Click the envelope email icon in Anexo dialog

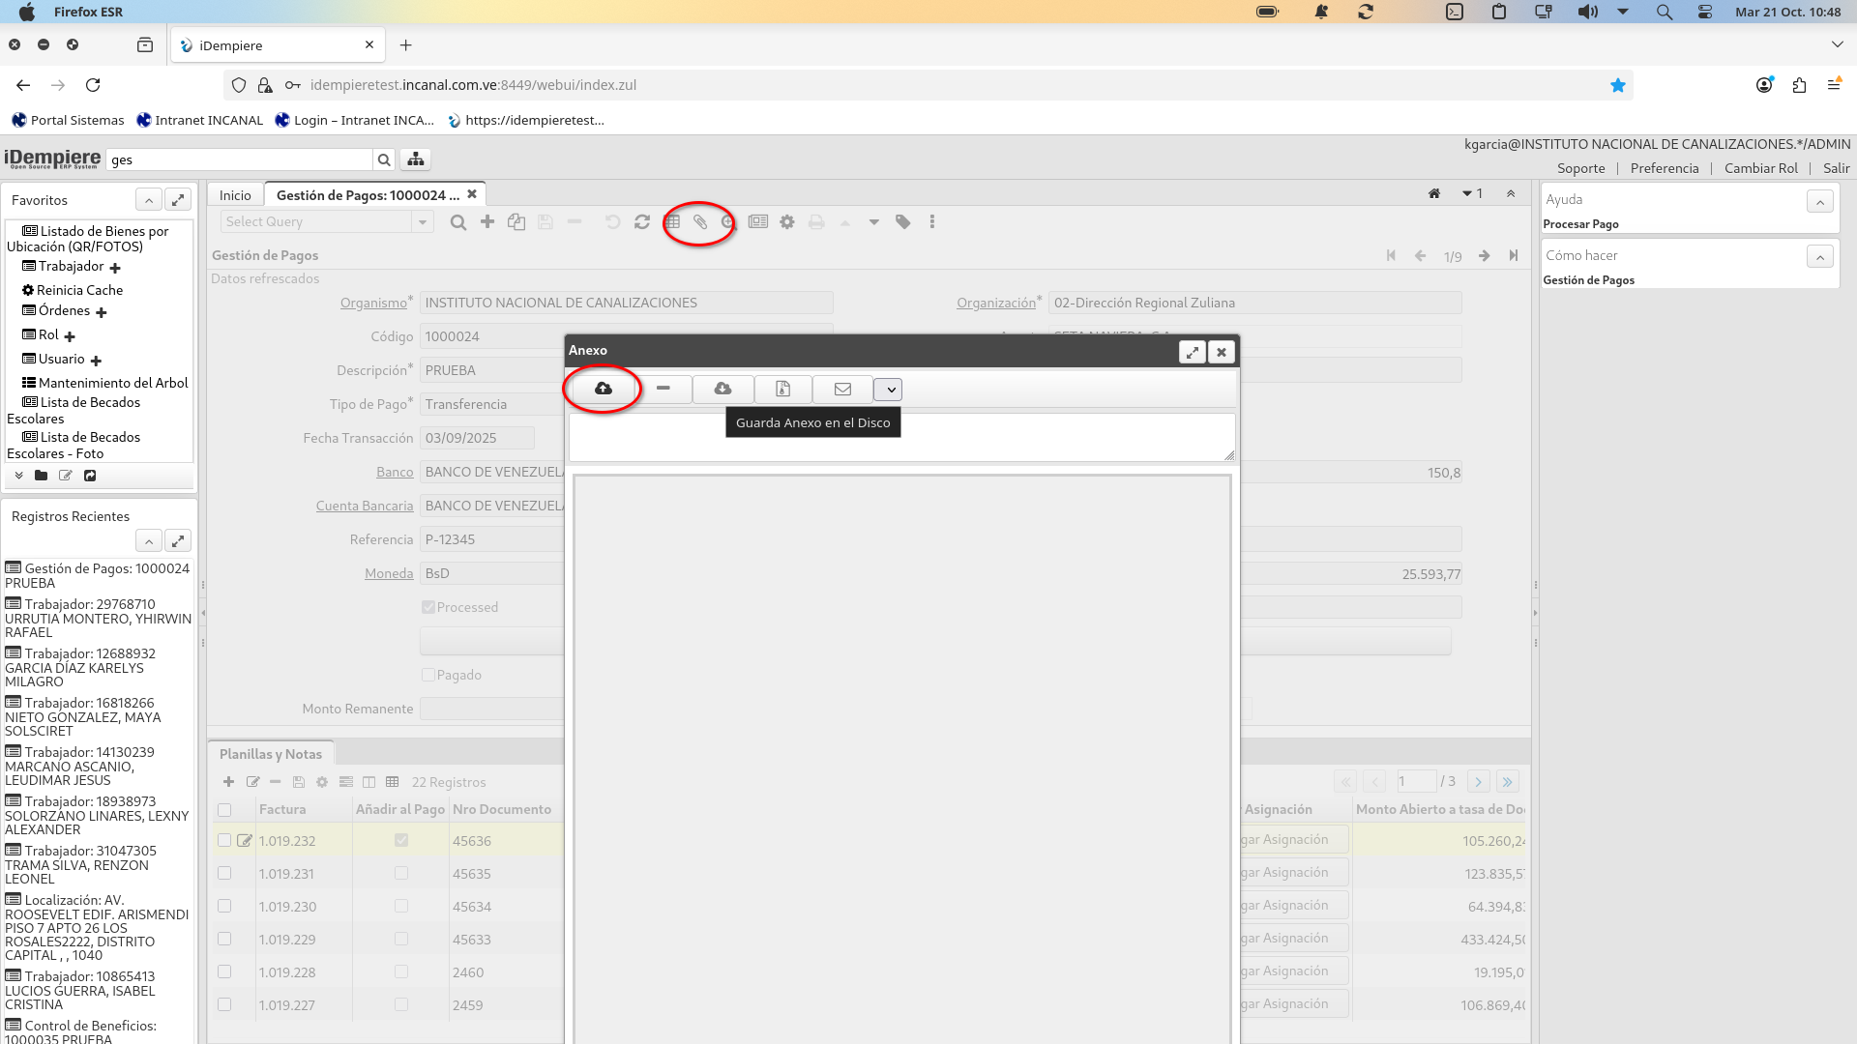point(842,389)
